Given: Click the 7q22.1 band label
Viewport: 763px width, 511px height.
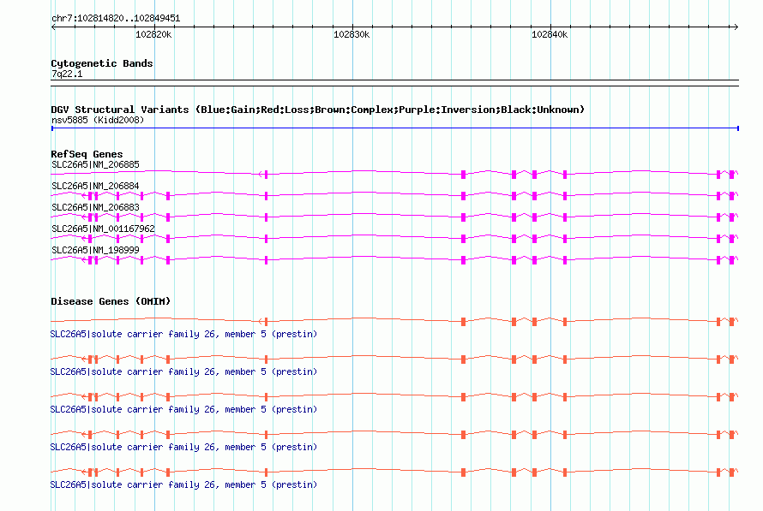Looking at the screenshot, I should click(67, 74).
